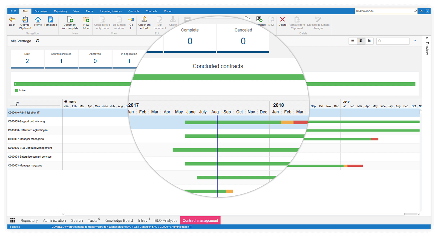Collapse the ribbon with top chevron

[x=421, y=11]
